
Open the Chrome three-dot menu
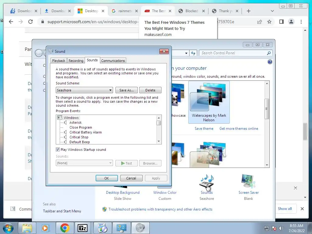point(301,22)
